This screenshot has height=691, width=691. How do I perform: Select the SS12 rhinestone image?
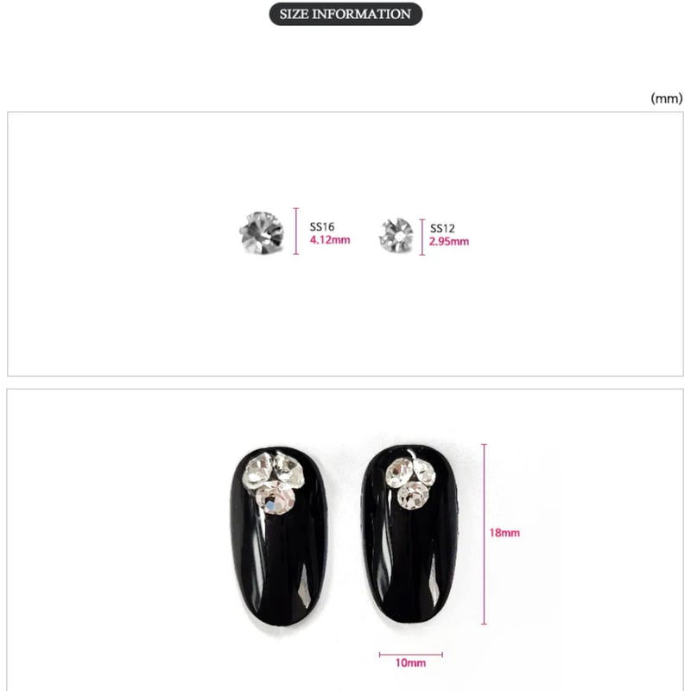coord(396,235)
